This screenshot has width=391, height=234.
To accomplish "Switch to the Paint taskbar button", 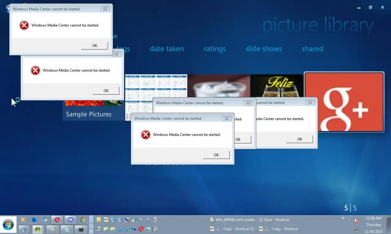I will click(x=53, y=229).
